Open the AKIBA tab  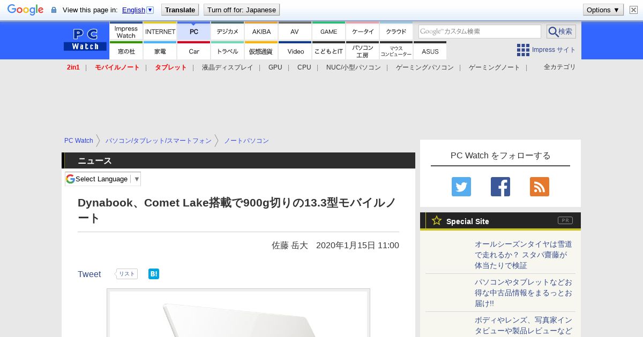pyautogui.click(x=261, y=31)
